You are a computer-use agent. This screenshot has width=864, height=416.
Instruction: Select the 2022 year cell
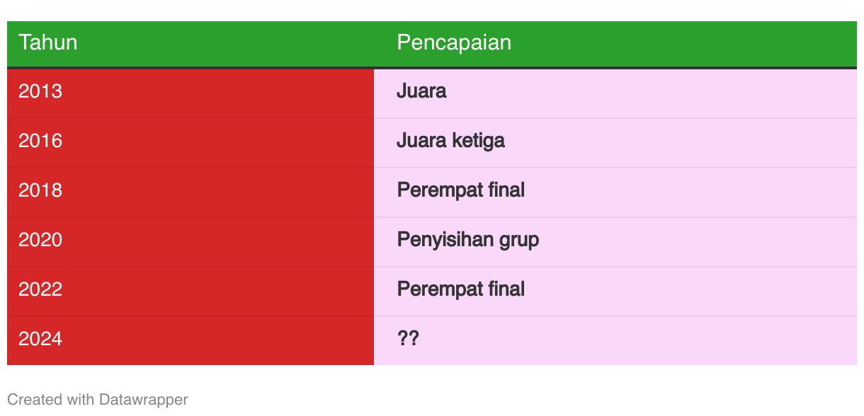coord(191,291)
